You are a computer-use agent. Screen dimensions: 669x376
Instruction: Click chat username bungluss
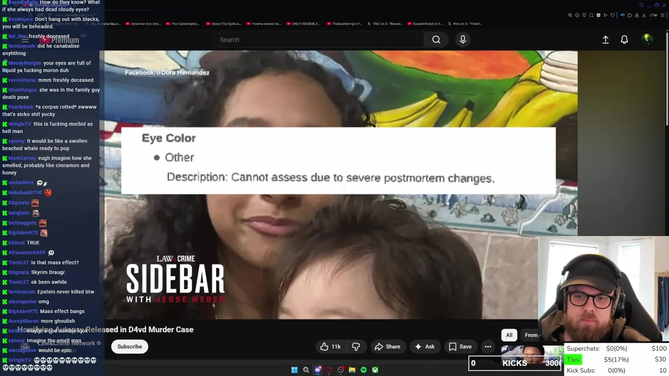coord(19,213)
